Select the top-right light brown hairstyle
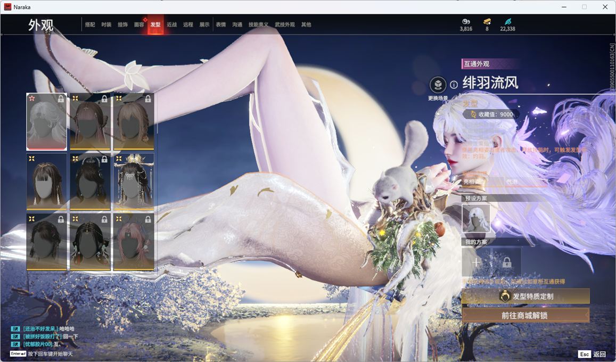616x362 pixels. tap(134, 122)
